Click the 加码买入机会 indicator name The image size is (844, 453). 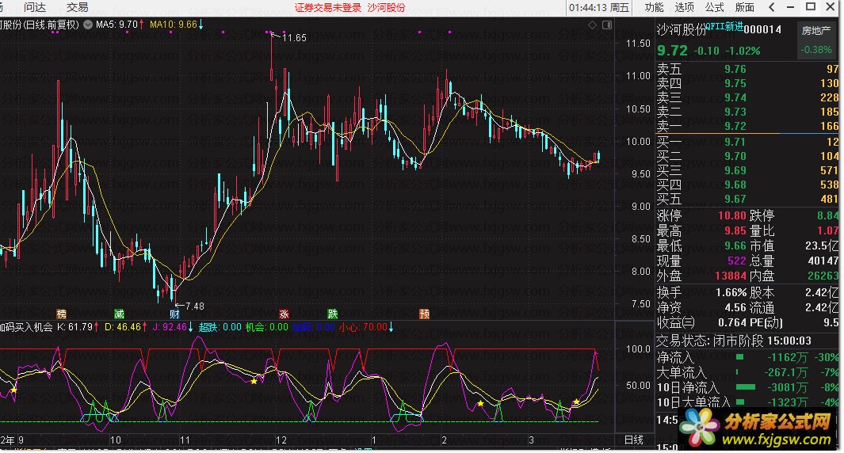point(26,327)
